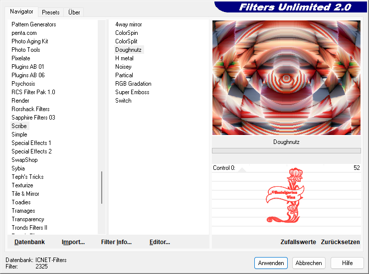Choose Super Emboss filter

point(132,92)
